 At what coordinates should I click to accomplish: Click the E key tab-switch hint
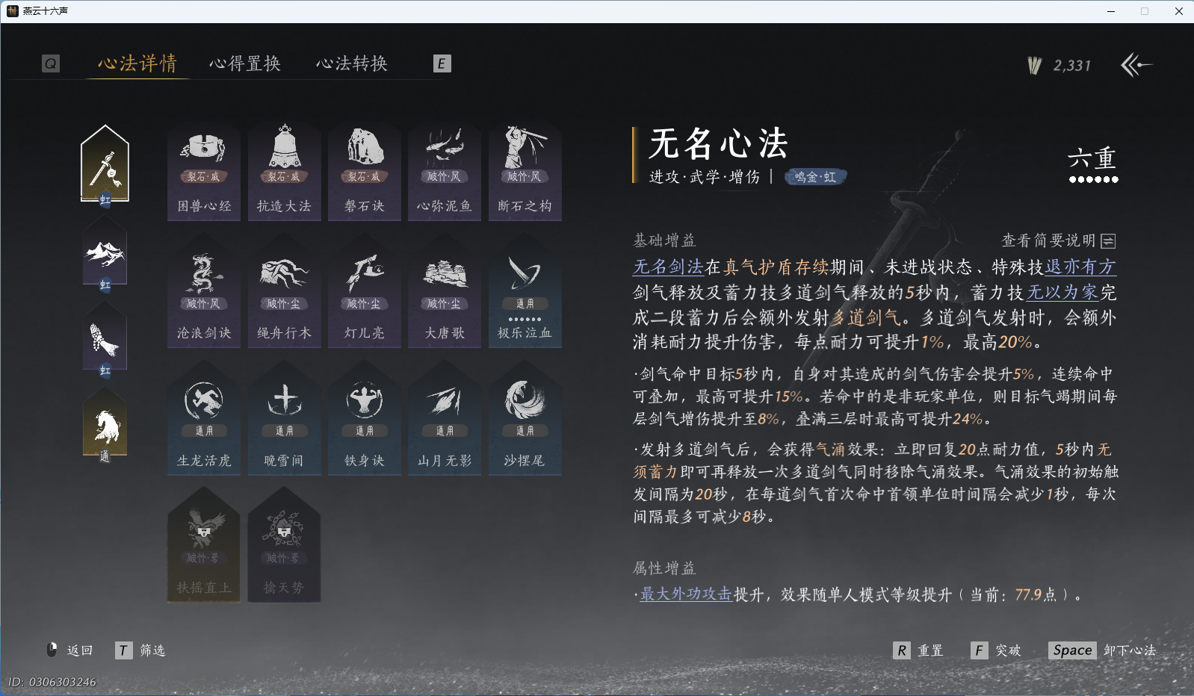point(442,63)
